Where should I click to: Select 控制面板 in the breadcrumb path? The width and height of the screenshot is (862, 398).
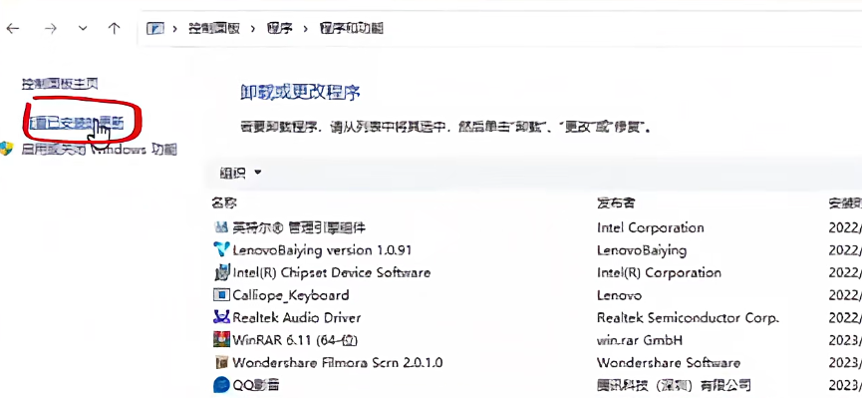[x=214, y=29]
